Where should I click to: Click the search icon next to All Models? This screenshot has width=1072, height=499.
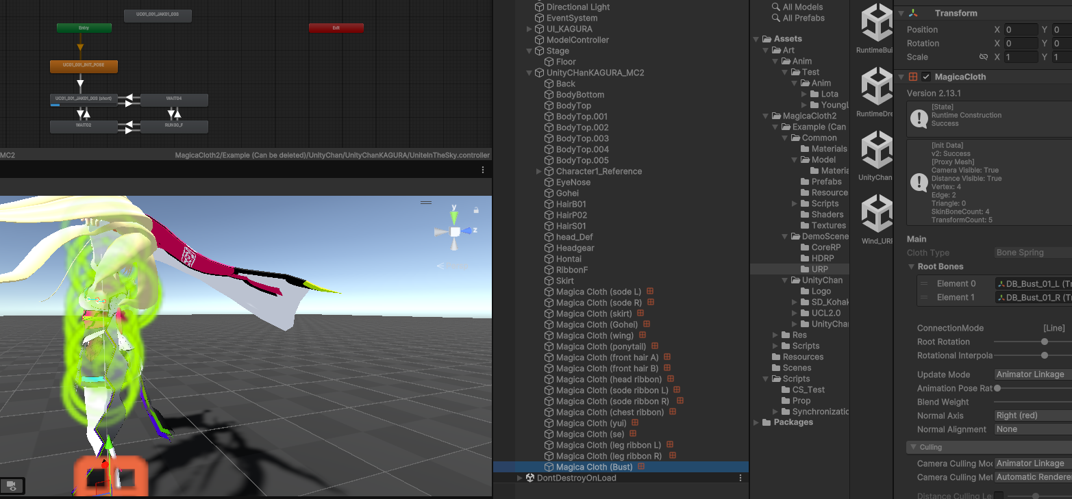pyautogui.click(x=776, y=7)
